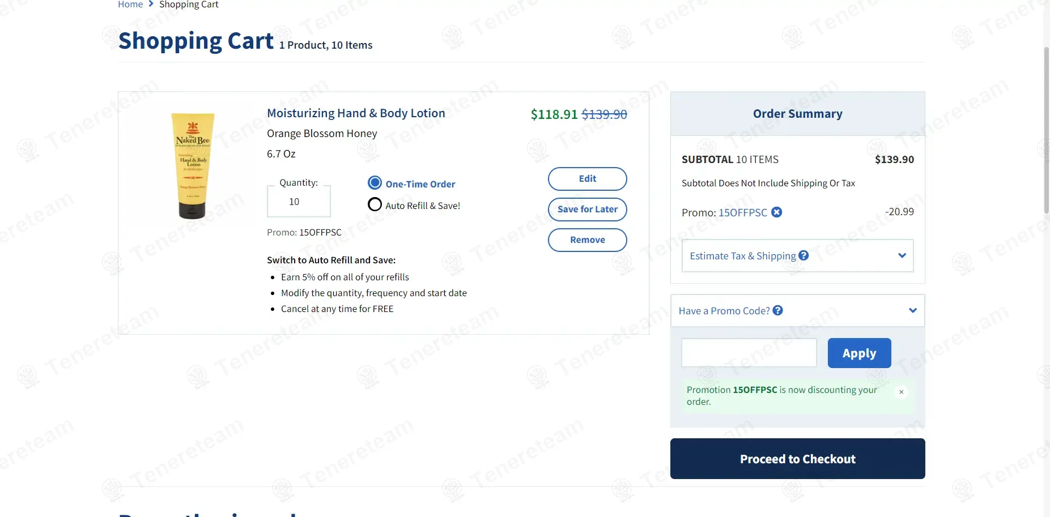Focus the Quantity input field

(299, 202)
